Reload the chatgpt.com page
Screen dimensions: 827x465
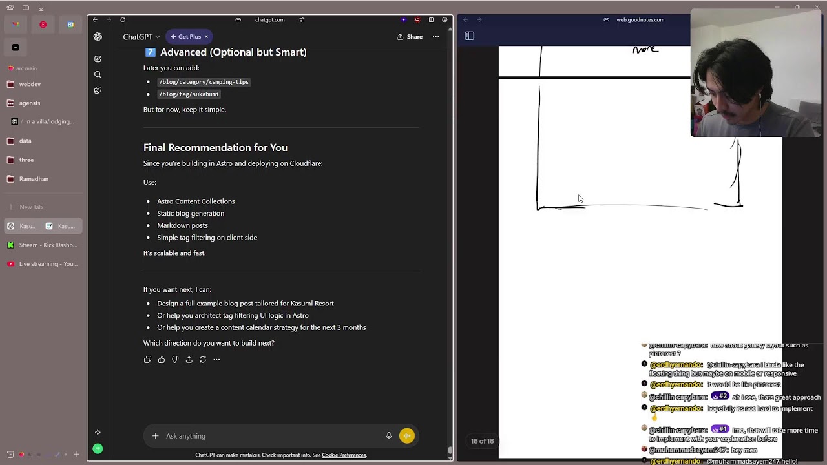(123, 20)
